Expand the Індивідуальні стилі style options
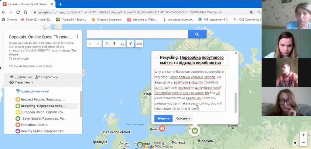 [32, 91]
